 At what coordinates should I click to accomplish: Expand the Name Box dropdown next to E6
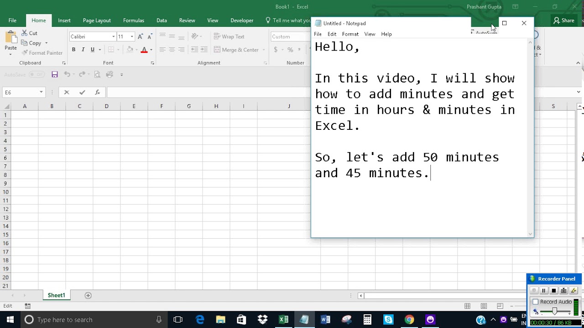[x=41, y=92]
